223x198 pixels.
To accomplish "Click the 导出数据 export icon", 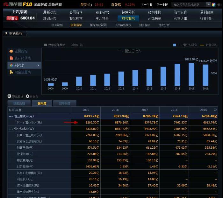I will click(x=9, y=96).
